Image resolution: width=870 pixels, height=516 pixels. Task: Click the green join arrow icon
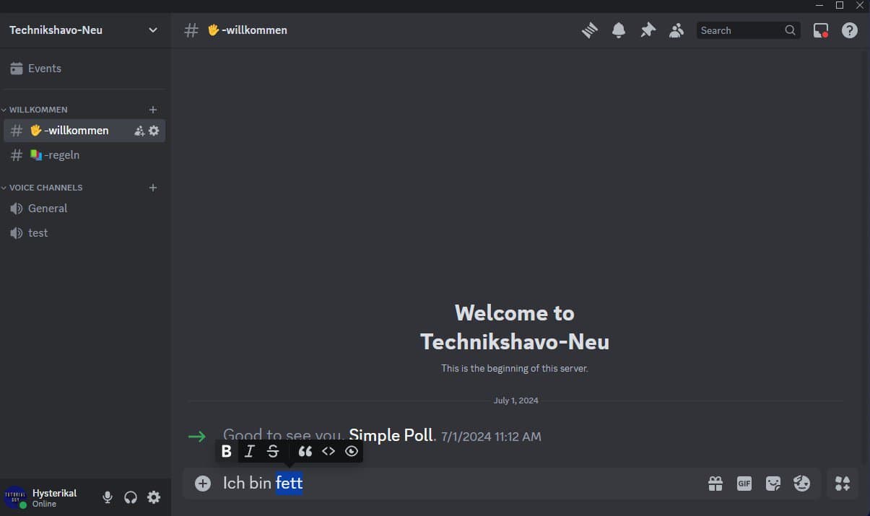(x=197, y=437)
